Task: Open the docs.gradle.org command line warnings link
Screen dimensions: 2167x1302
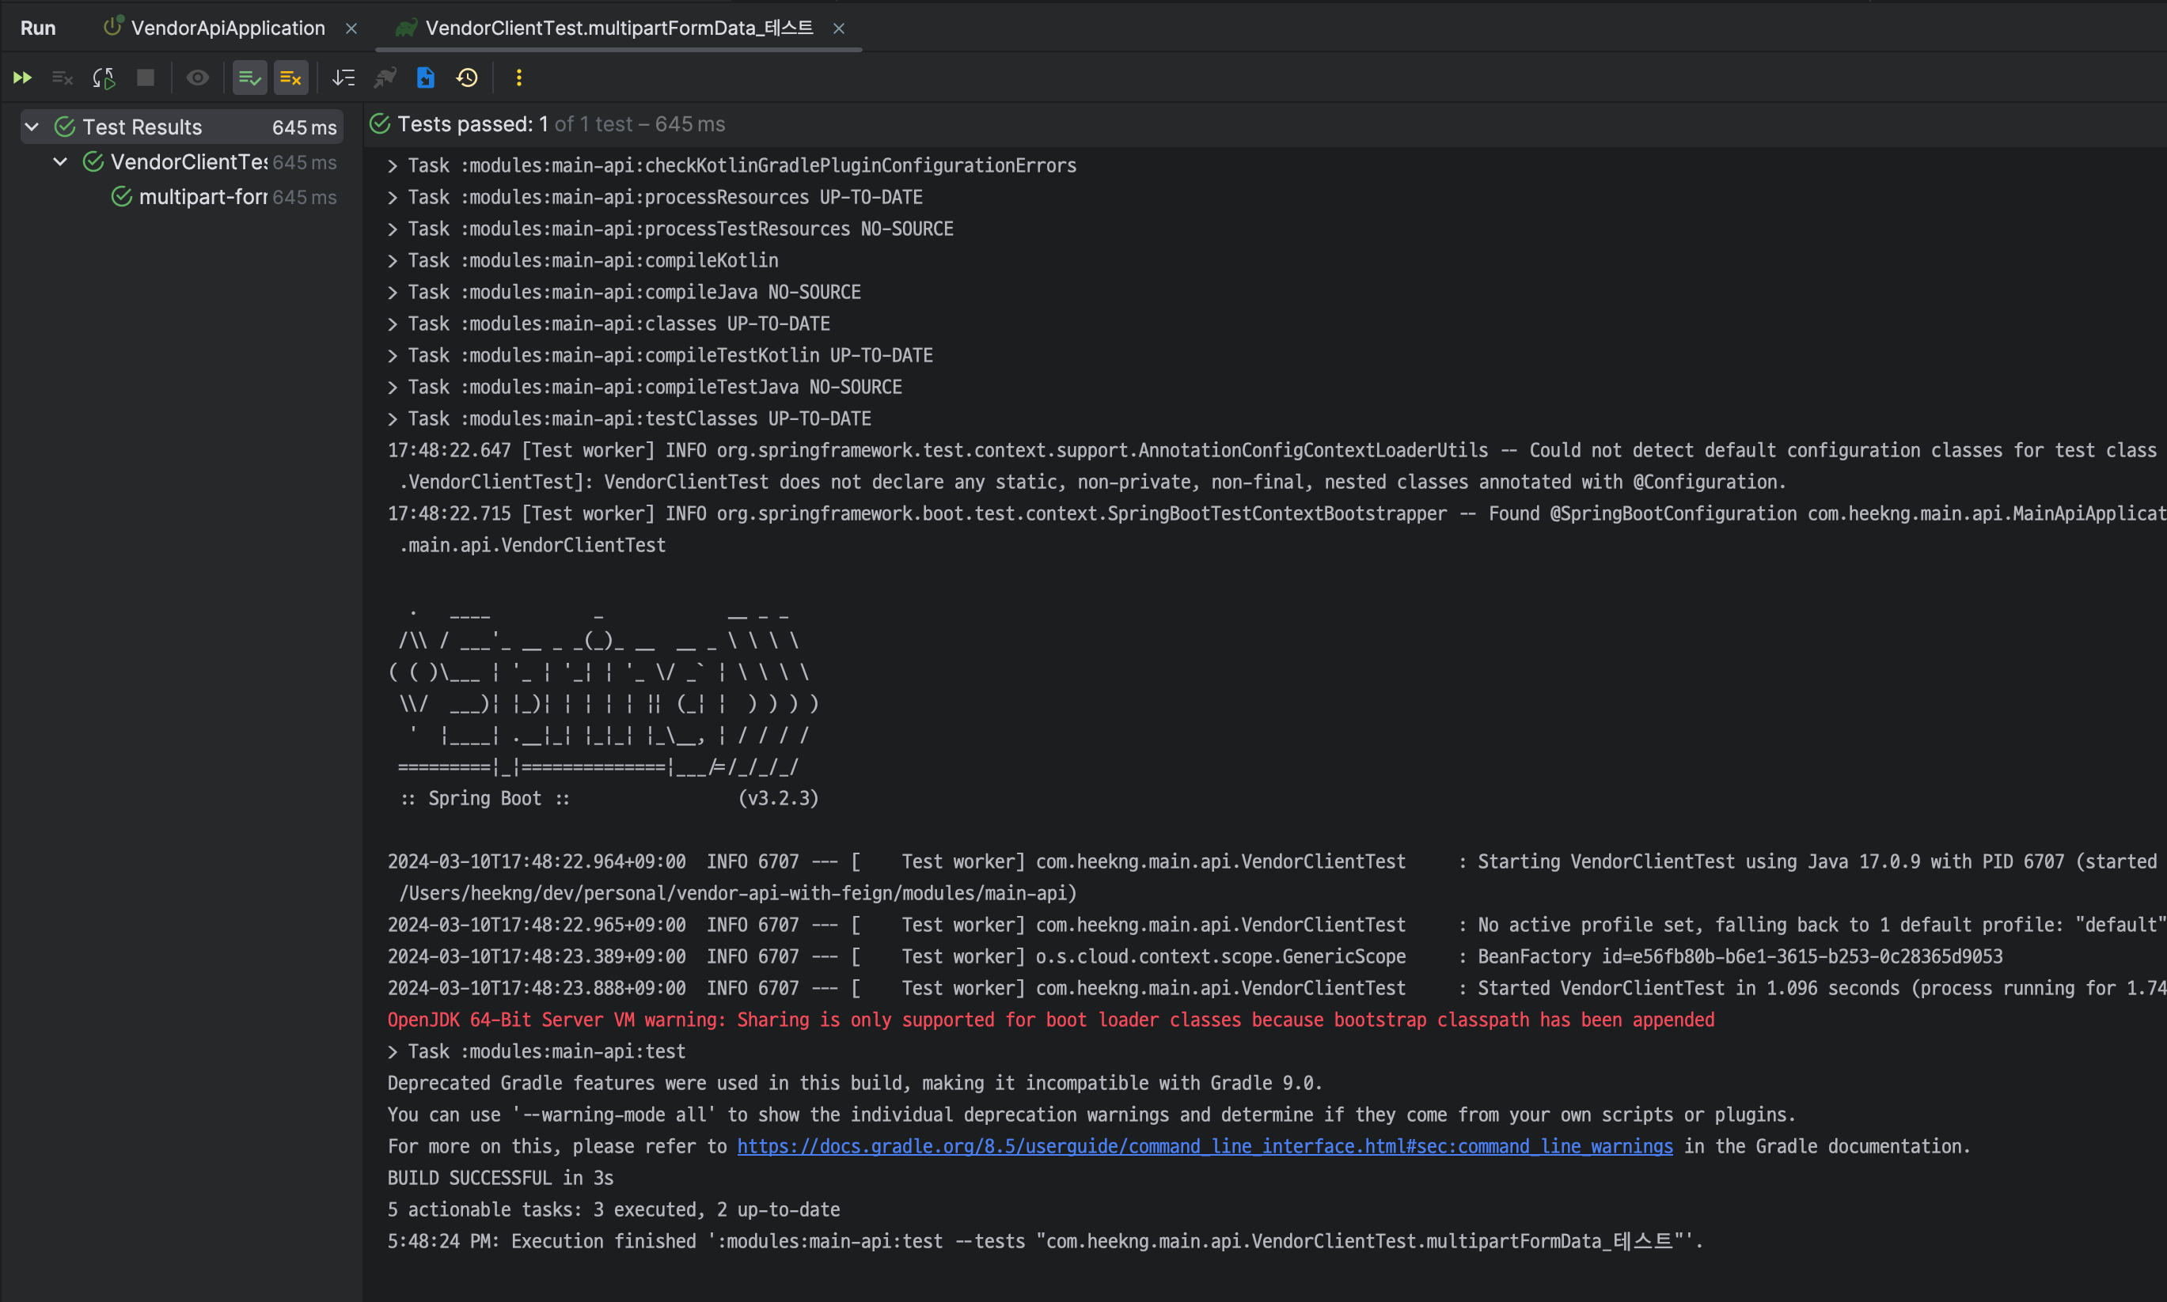Action: click(1204, 1147)
